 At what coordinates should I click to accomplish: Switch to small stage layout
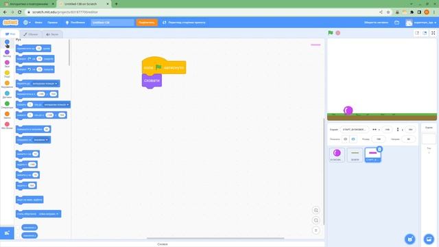point(417,33)
